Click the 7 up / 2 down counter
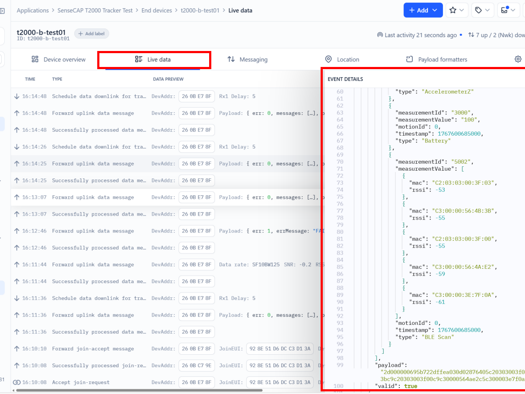The image size is (525, 394). click(496, 35)
